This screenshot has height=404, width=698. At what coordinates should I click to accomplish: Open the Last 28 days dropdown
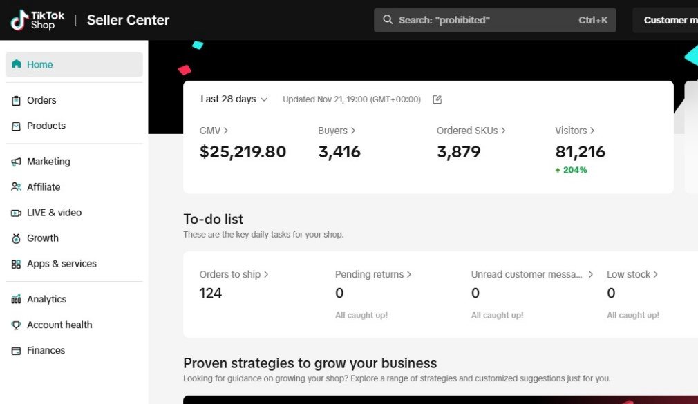[x=234, y=99]
